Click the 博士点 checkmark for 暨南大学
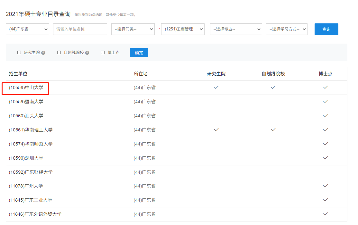 [x=326, y=101]
